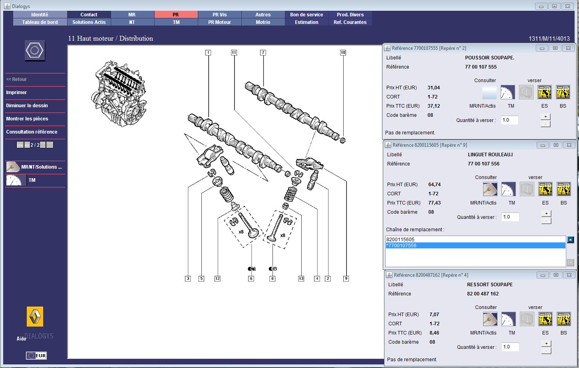The width and height of the screenshot is (579, 368).
Task: Click Consultation référence
Action: coord(32,132)
